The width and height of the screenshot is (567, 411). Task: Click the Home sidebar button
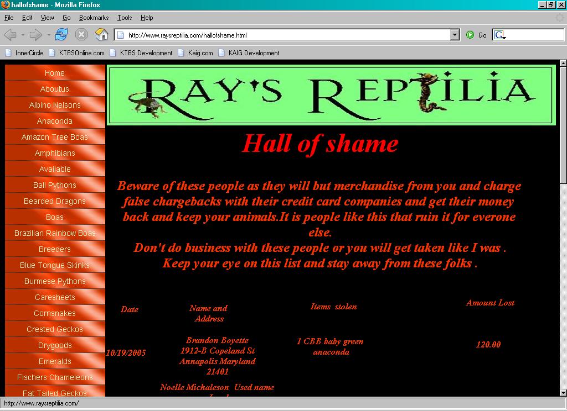click(55, 72)
